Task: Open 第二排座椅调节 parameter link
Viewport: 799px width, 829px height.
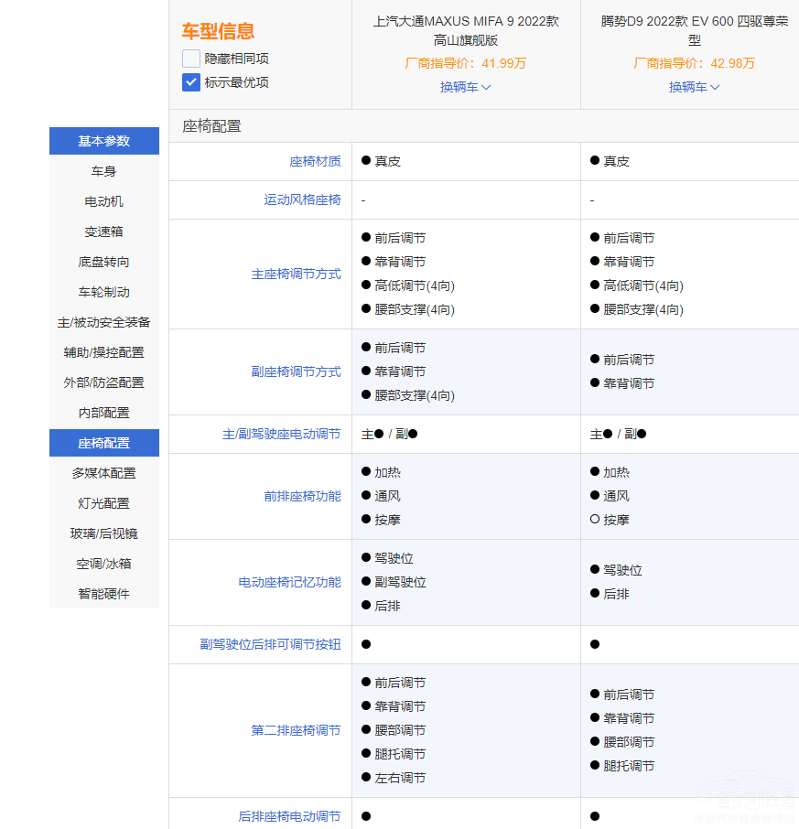Action: pyautogui.click(x=296, y=730)
